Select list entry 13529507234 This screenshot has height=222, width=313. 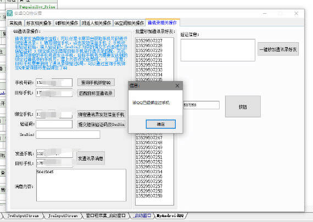149,75
